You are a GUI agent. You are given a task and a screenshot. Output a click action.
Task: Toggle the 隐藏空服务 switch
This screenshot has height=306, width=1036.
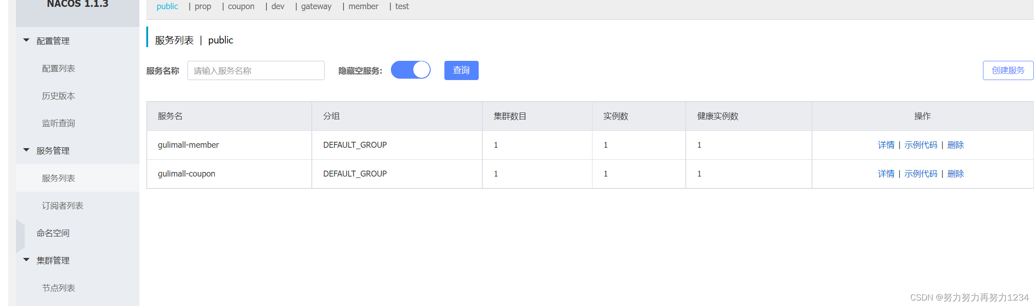(411, 70)
